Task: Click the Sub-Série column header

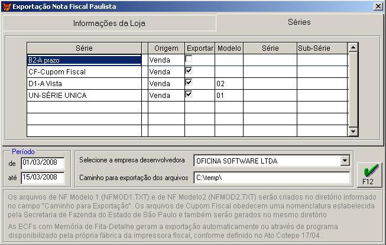Action: (323, 48)
